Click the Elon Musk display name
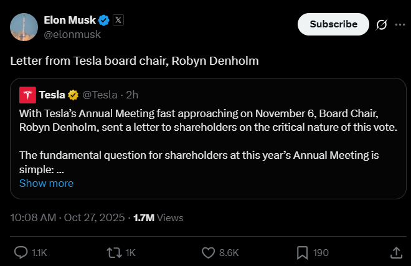Viewport: 411px width, 266px height. click(70, 20)
